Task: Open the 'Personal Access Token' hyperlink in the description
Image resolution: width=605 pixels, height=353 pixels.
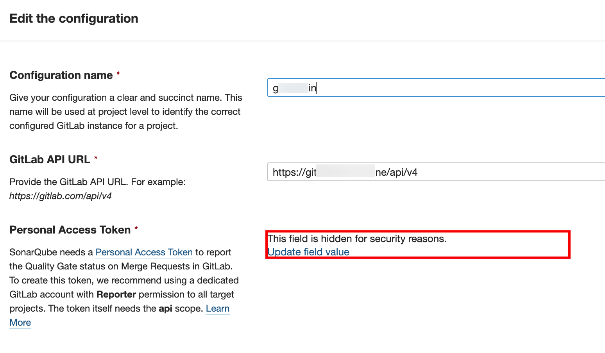Action: 144,252
